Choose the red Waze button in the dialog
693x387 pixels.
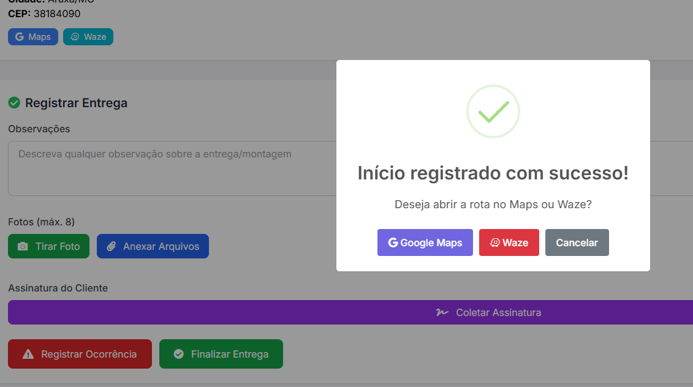point(509,242)
